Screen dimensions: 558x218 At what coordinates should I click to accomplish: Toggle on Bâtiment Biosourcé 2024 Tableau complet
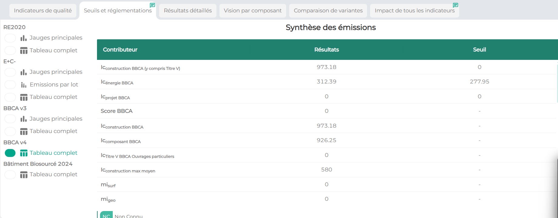(10, 175)
